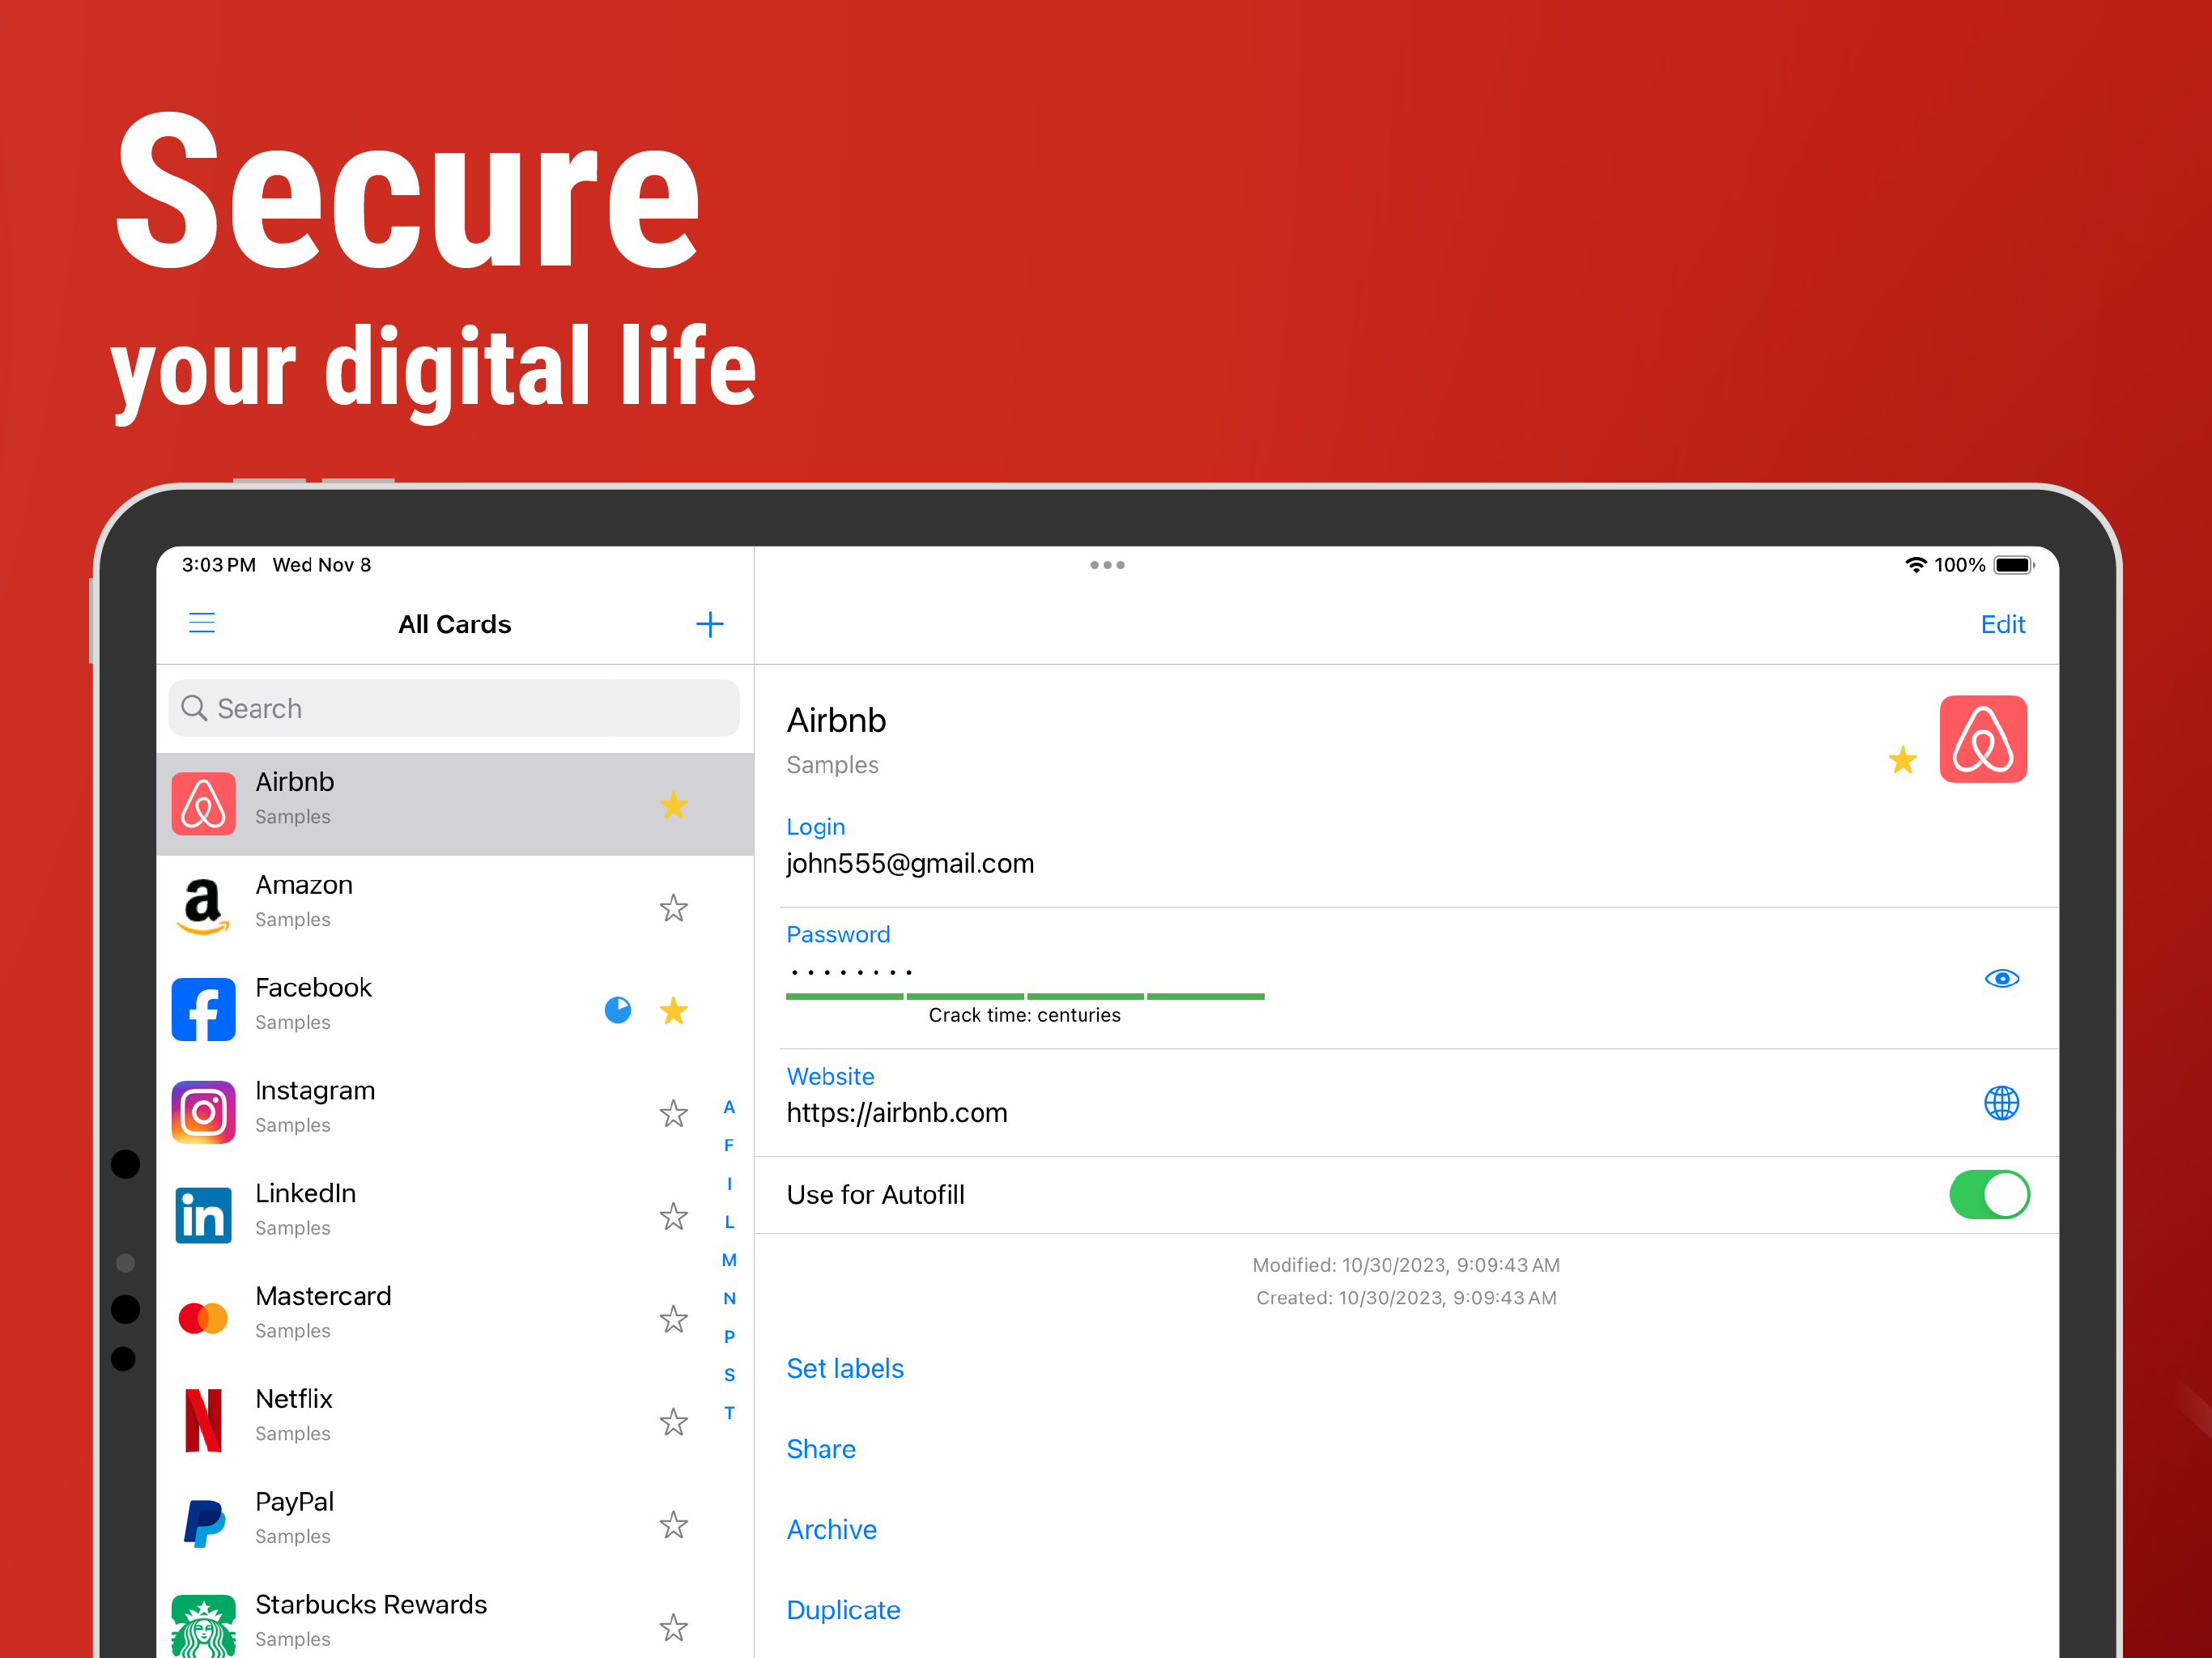
Task: Star the LinkedIn card
Action: tap(673, 1216)
